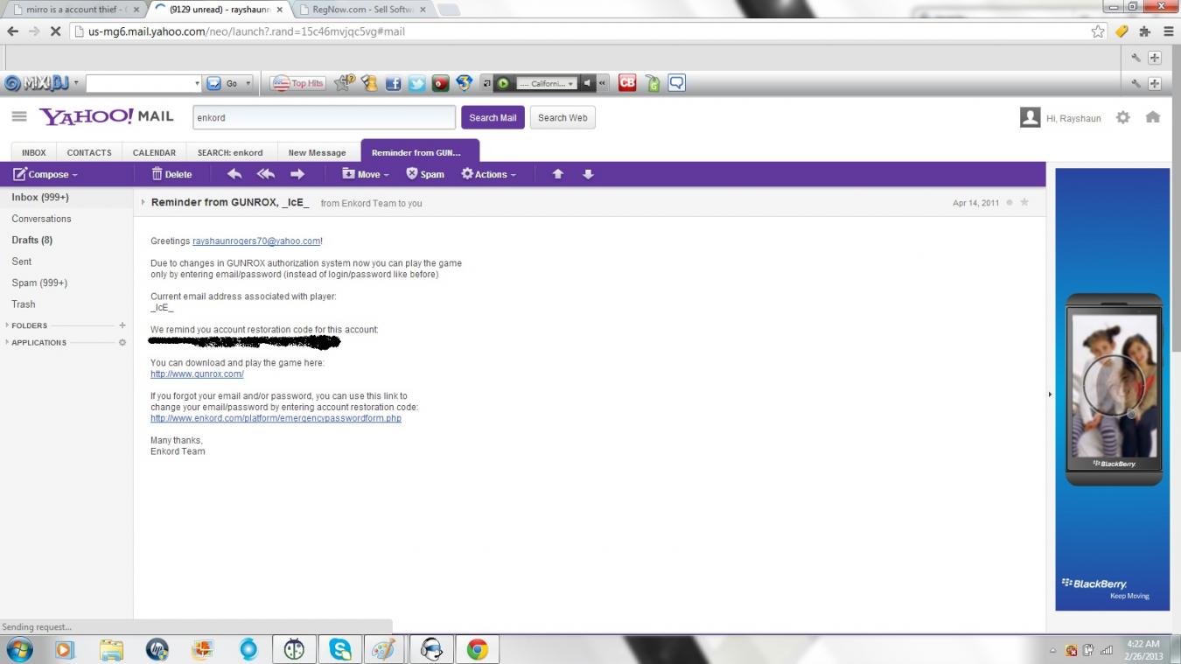Viewport: 1181px width, 664px height.
Task: Open the hamburger menu beside Yahoo logo
Action: [18, 116]
